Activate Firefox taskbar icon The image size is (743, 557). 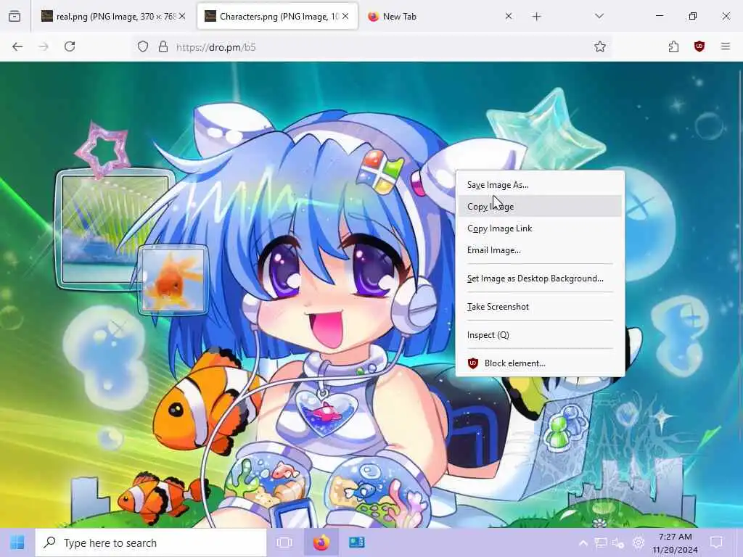321,542
